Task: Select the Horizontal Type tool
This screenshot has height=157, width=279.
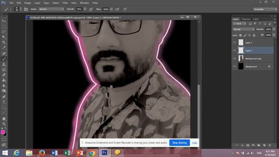Action: [x=4, y=102]
